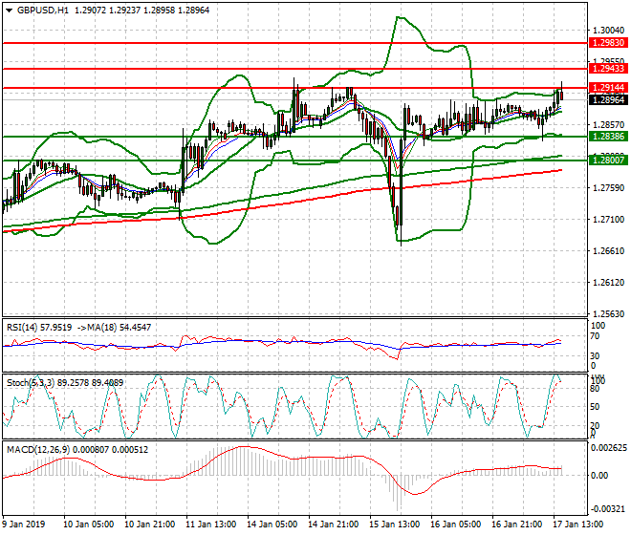Click the MACD scale value 0.002625
Image resolution: width=631 pixels, height=535 pixels.
[x=609, y=448]
